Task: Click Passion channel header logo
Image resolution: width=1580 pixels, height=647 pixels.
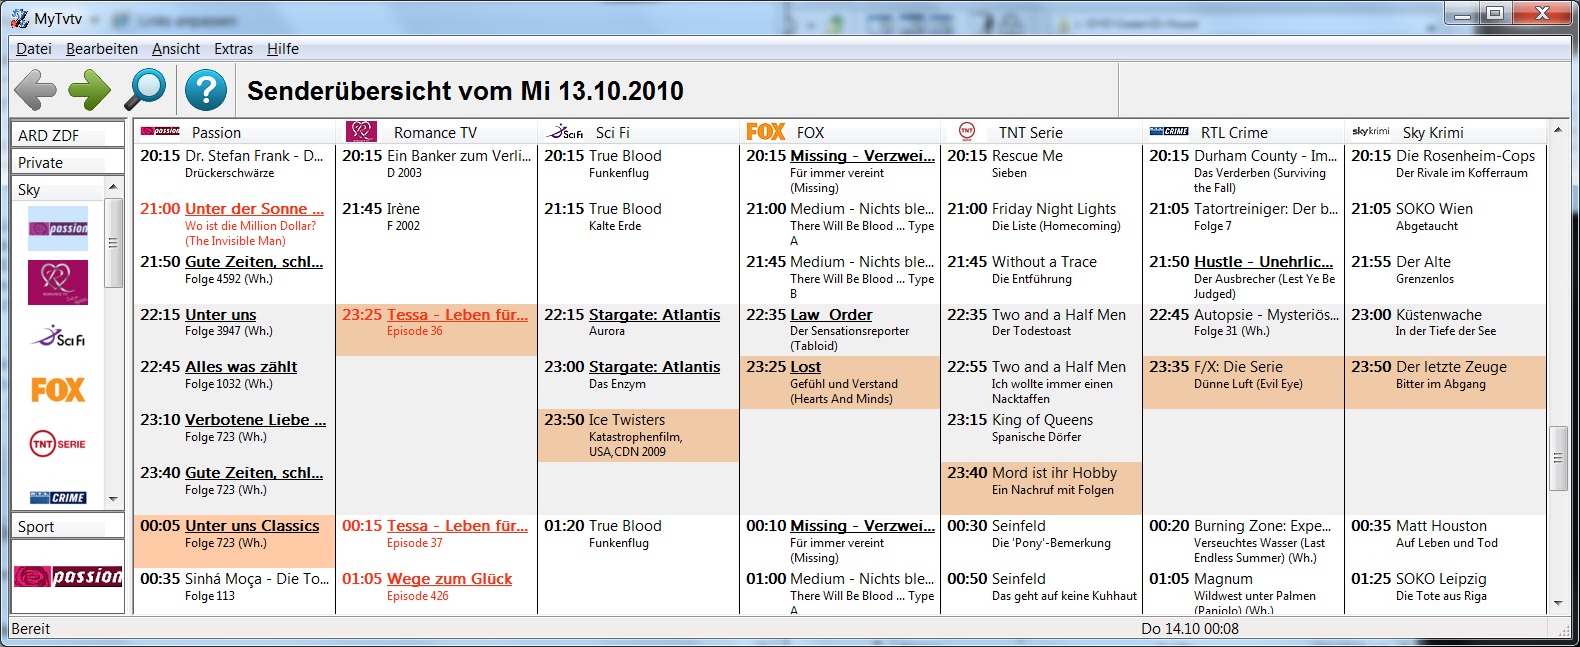Action: click(x=160, y=131)
